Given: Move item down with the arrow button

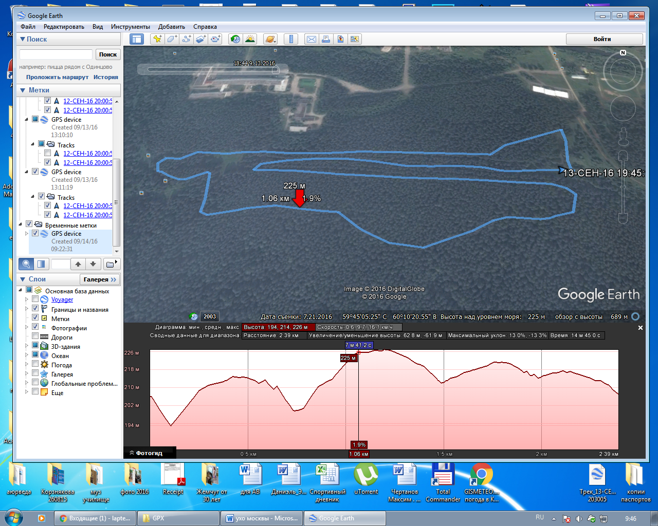Looking at the screenshot, I should point(93,264).
